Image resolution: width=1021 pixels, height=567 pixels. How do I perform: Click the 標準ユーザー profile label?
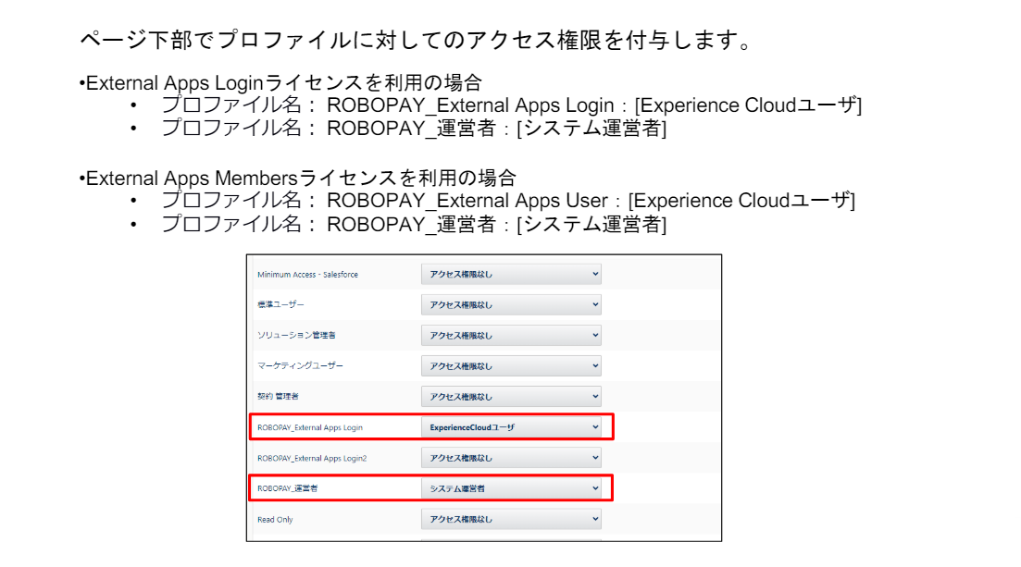point(280,304)
